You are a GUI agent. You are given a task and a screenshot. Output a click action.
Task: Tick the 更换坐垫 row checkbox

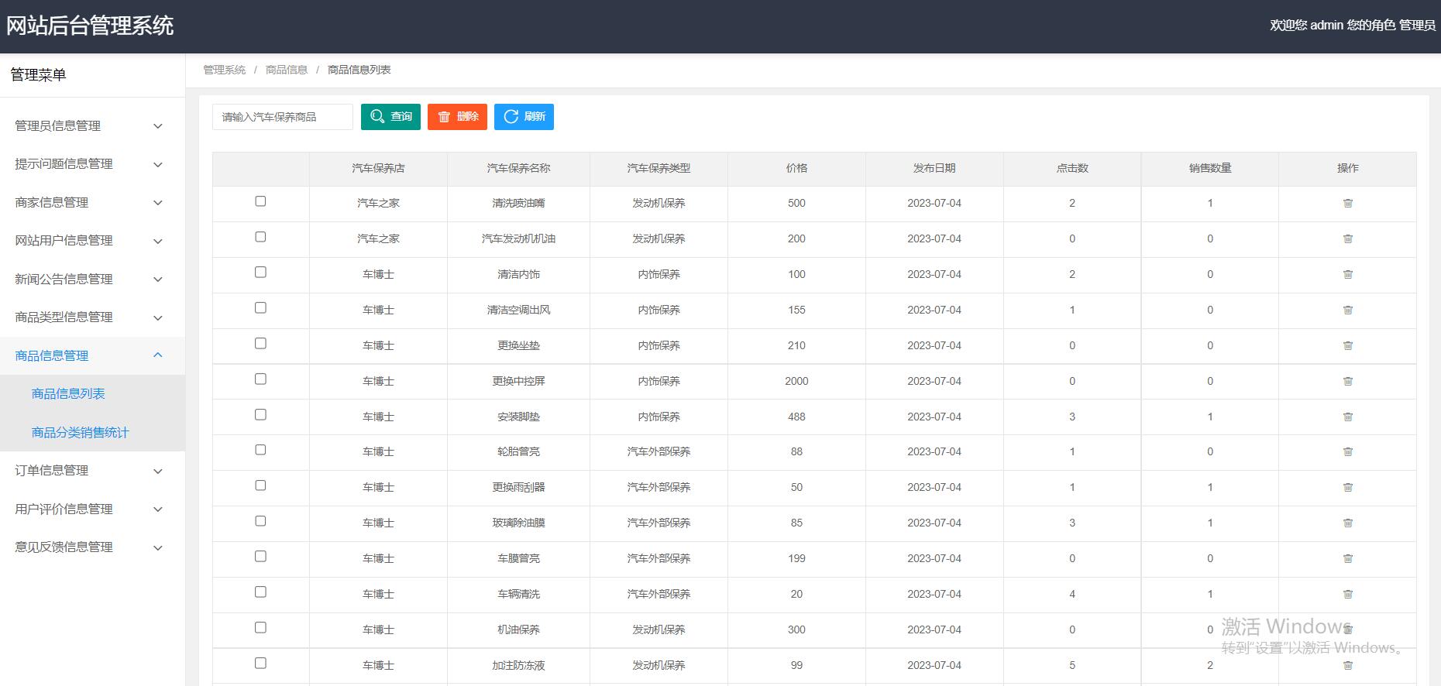coord(260,344)
